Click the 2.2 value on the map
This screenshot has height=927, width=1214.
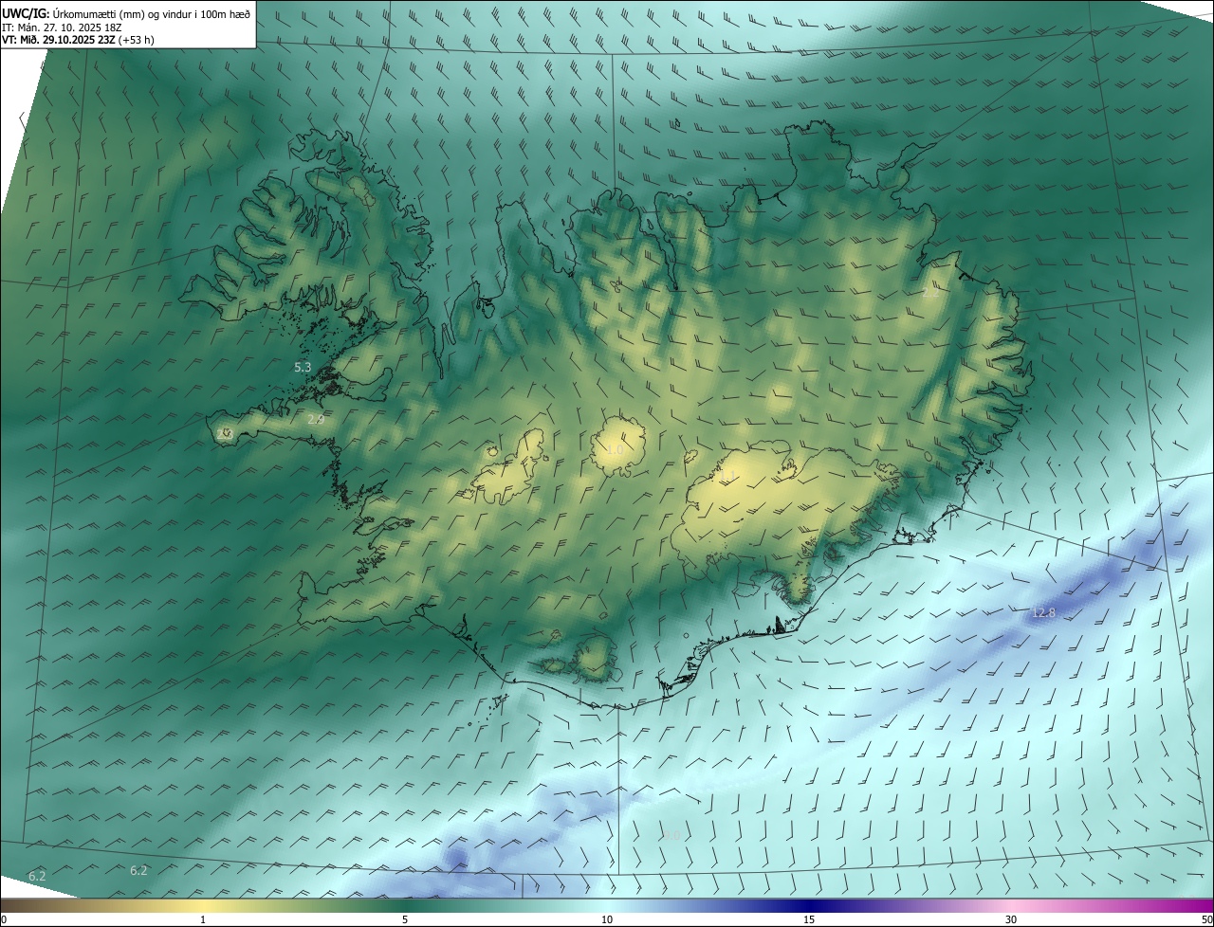click(930, 293)
